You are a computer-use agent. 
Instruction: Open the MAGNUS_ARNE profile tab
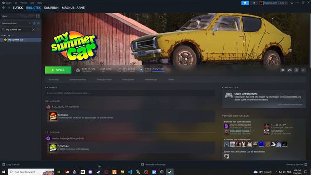[73, 8]
